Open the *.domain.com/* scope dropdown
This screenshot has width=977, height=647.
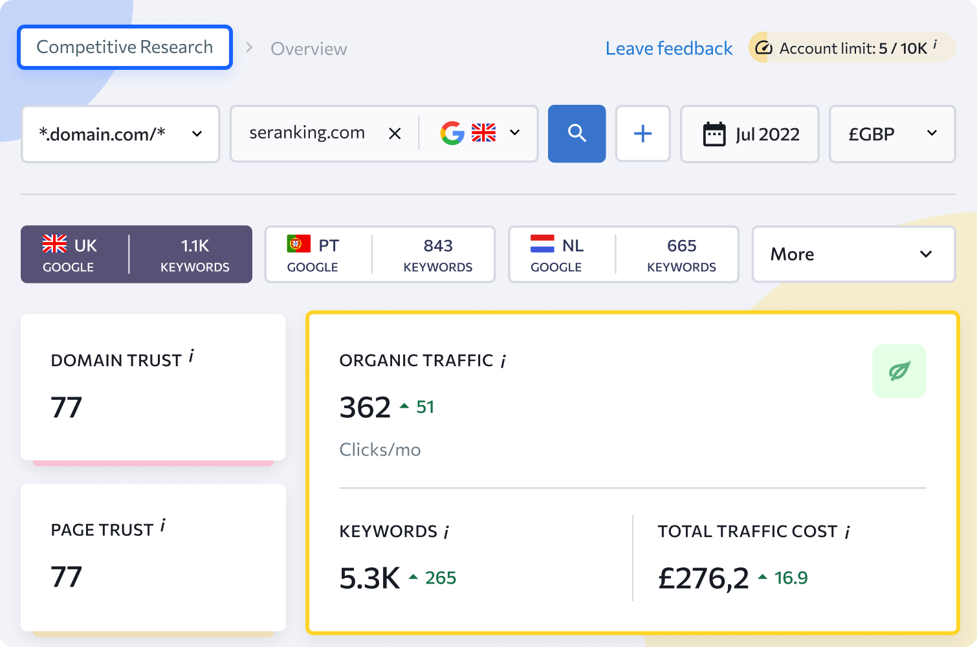coord(121,133)
